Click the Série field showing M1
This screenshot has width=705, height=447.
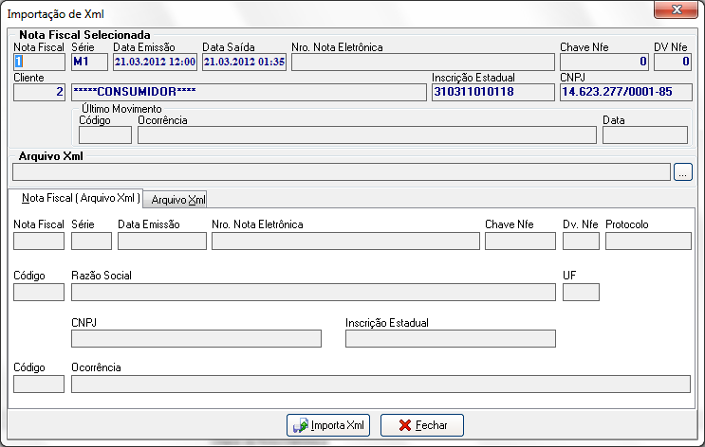coord(89,62)
